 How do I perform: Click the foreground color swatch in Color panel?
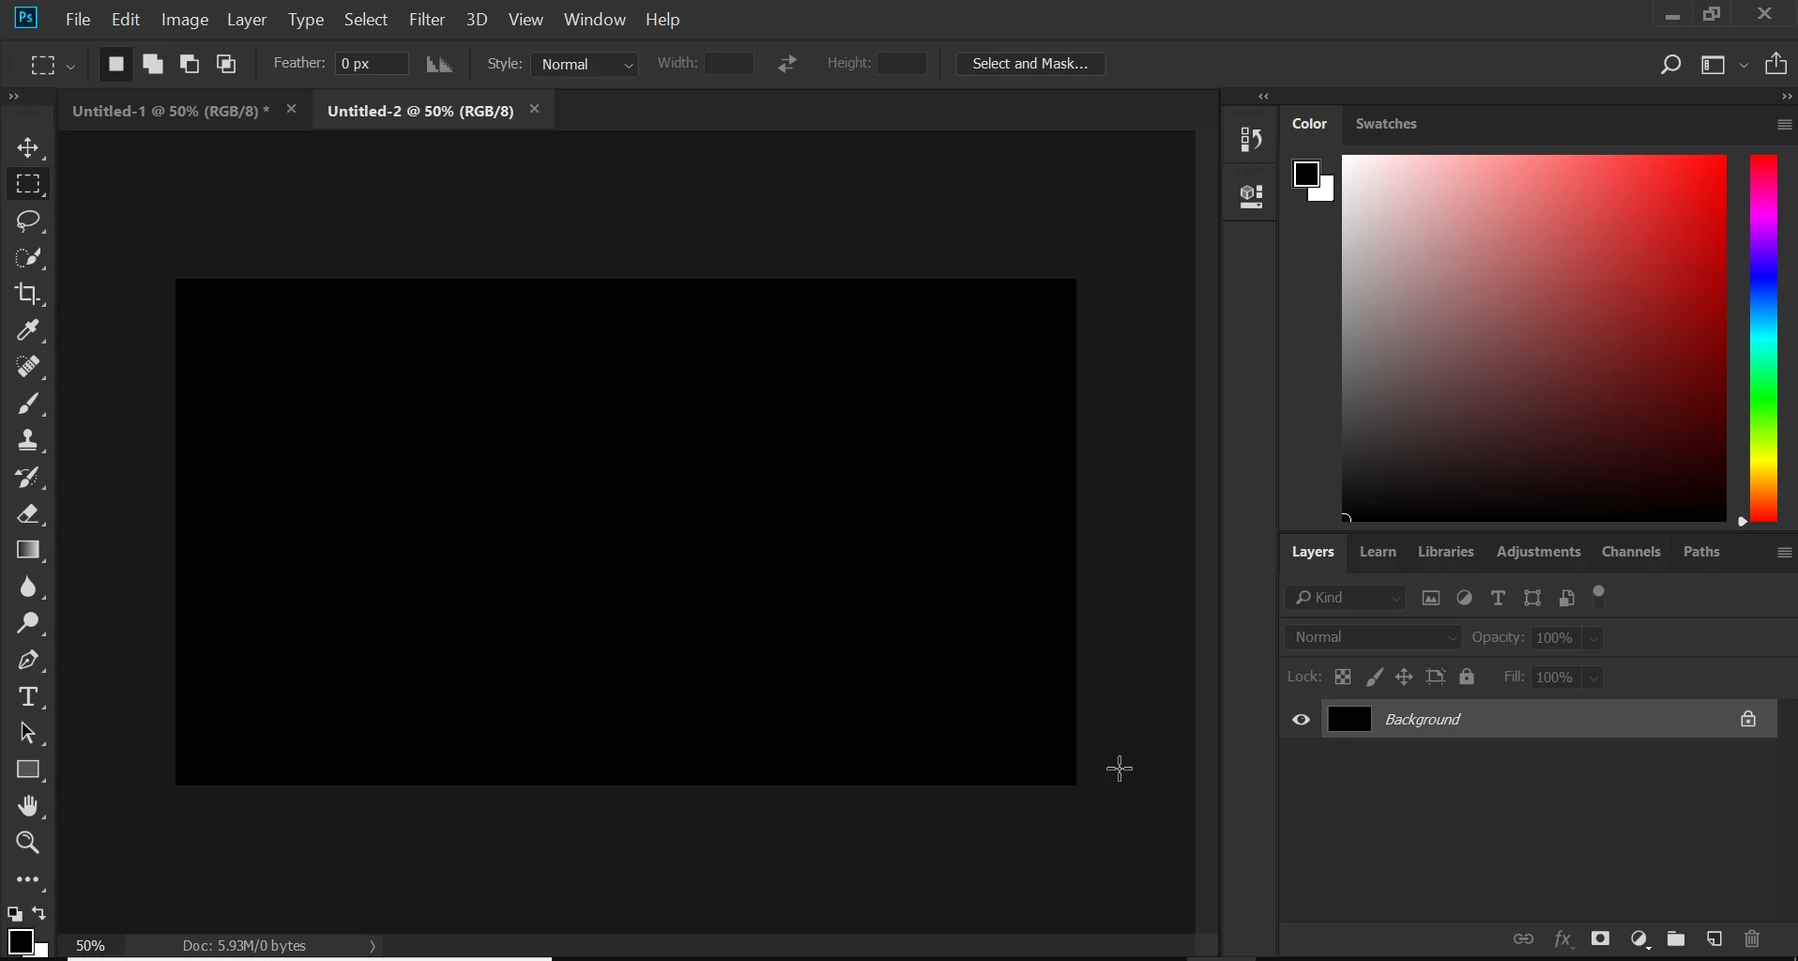click(1306, 174)
